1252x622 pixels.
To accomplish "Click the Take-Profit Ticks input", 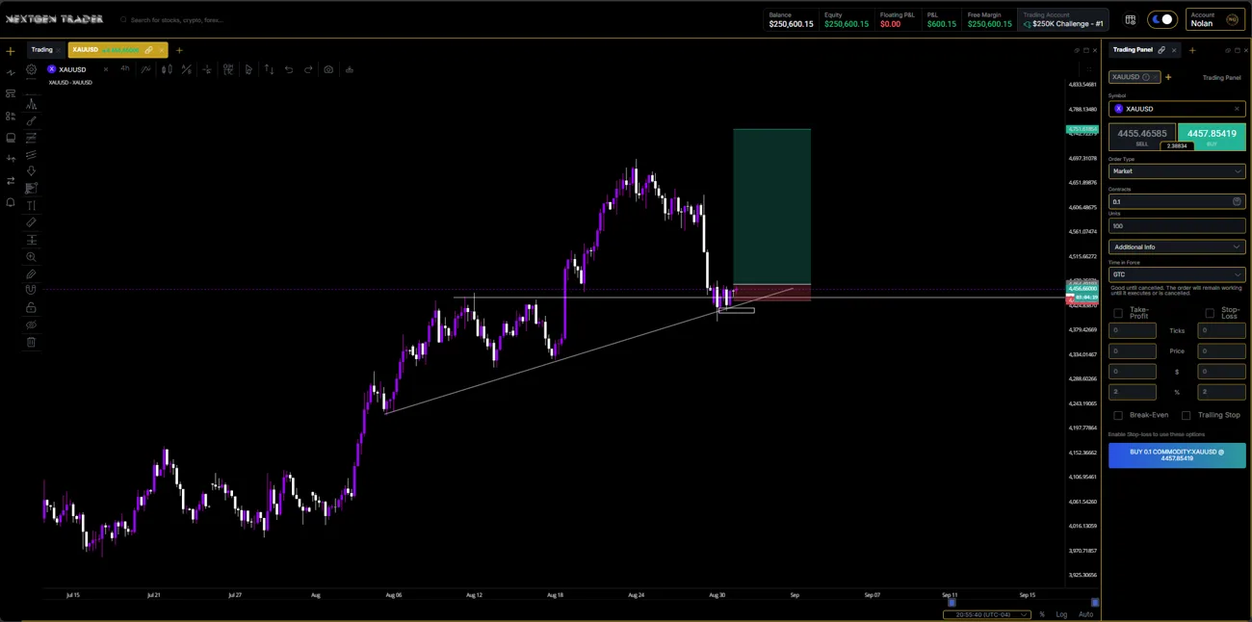I will (1133, 330).
